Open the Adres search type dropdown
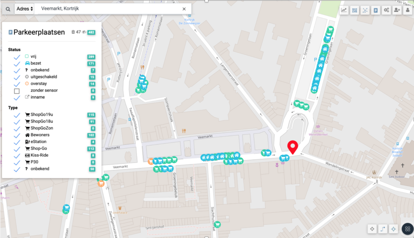The height and width of the screenshot is (238, 414). 24,9
